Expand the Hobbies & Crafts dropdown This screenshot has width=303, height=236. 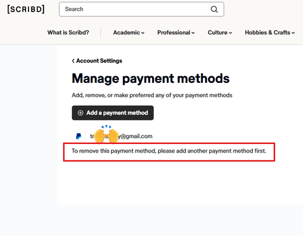(x=270, y=33)
